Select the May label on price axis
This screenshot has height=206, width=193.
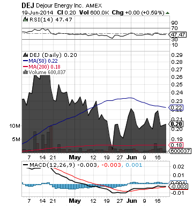[x=75, y=158]
